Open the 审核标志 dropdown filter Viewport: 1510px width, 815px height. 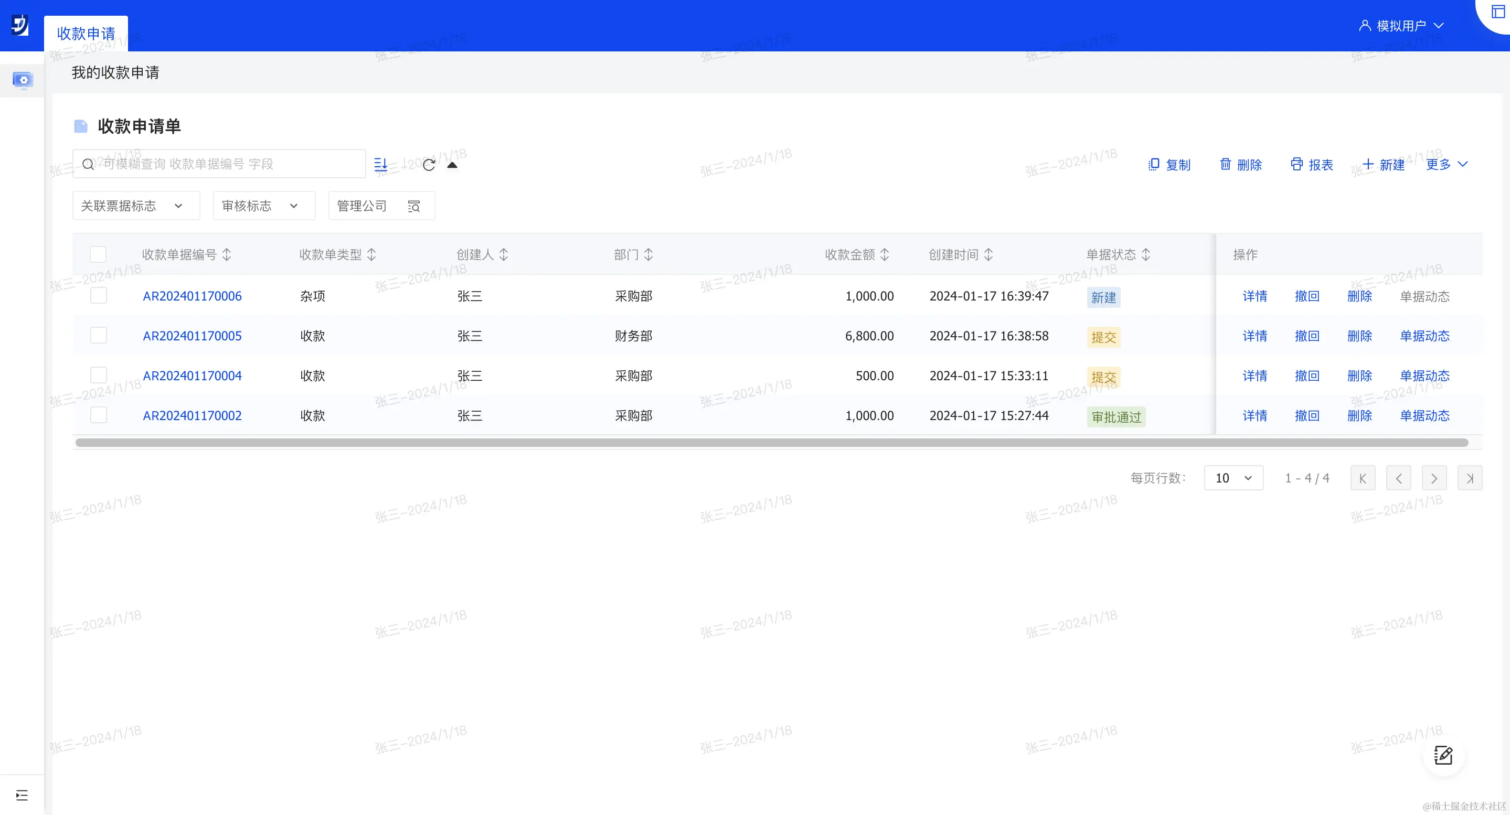tap(264, 206)
